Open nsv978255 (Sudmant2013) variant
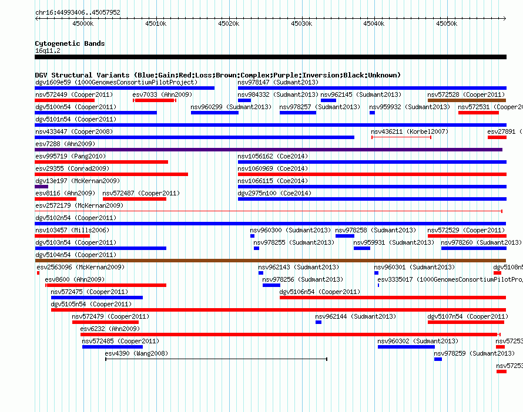The height and width of the screenshot is (412, 523). 294,242
